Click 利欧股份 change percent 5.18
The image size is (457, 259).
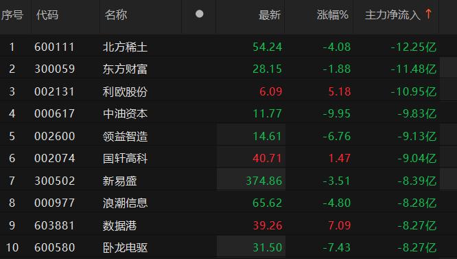(x=340, y=91)
